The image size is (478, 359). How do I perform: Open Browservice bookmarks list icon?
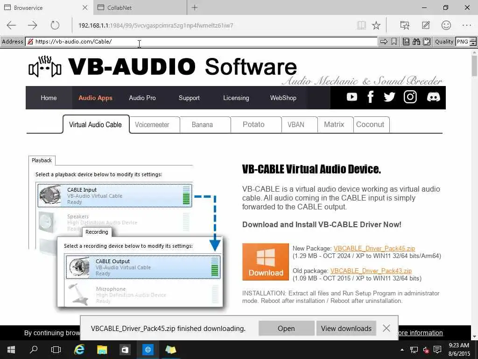point(406,42)
